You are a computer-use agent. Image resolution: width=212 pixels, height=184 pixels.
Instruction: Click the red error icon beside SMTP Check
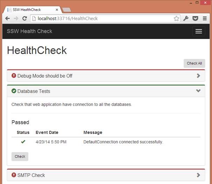click(x=14, y=175)
